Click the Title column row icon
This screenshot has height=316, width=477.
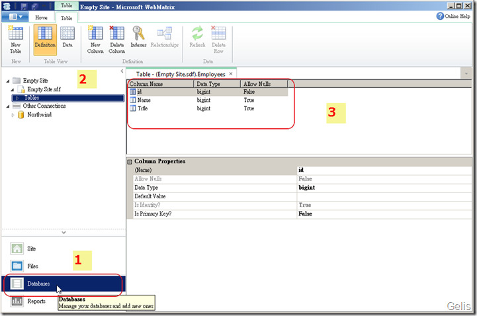click(x=132, y=108)
